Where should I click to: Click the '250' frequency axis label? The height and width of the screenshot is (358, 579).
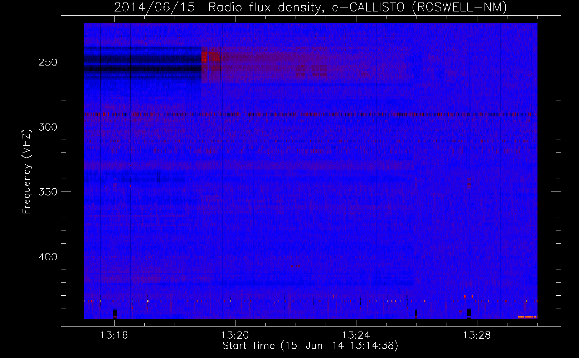tap(48, 62)
